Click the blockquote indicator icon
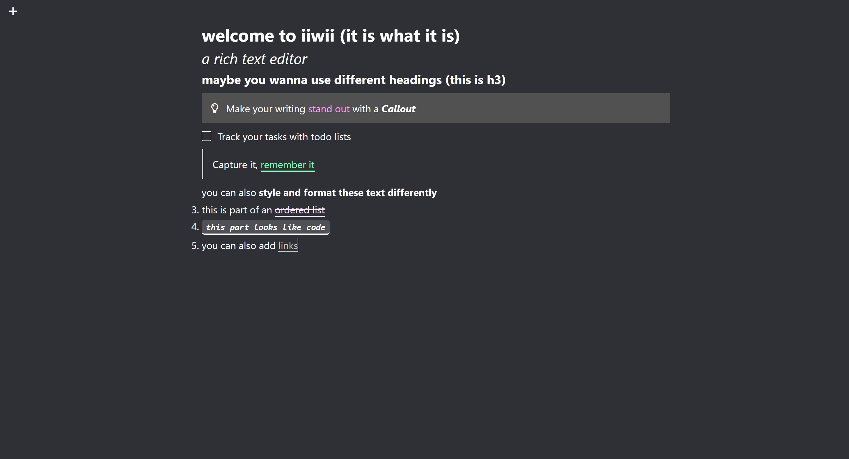 [202, 164]
